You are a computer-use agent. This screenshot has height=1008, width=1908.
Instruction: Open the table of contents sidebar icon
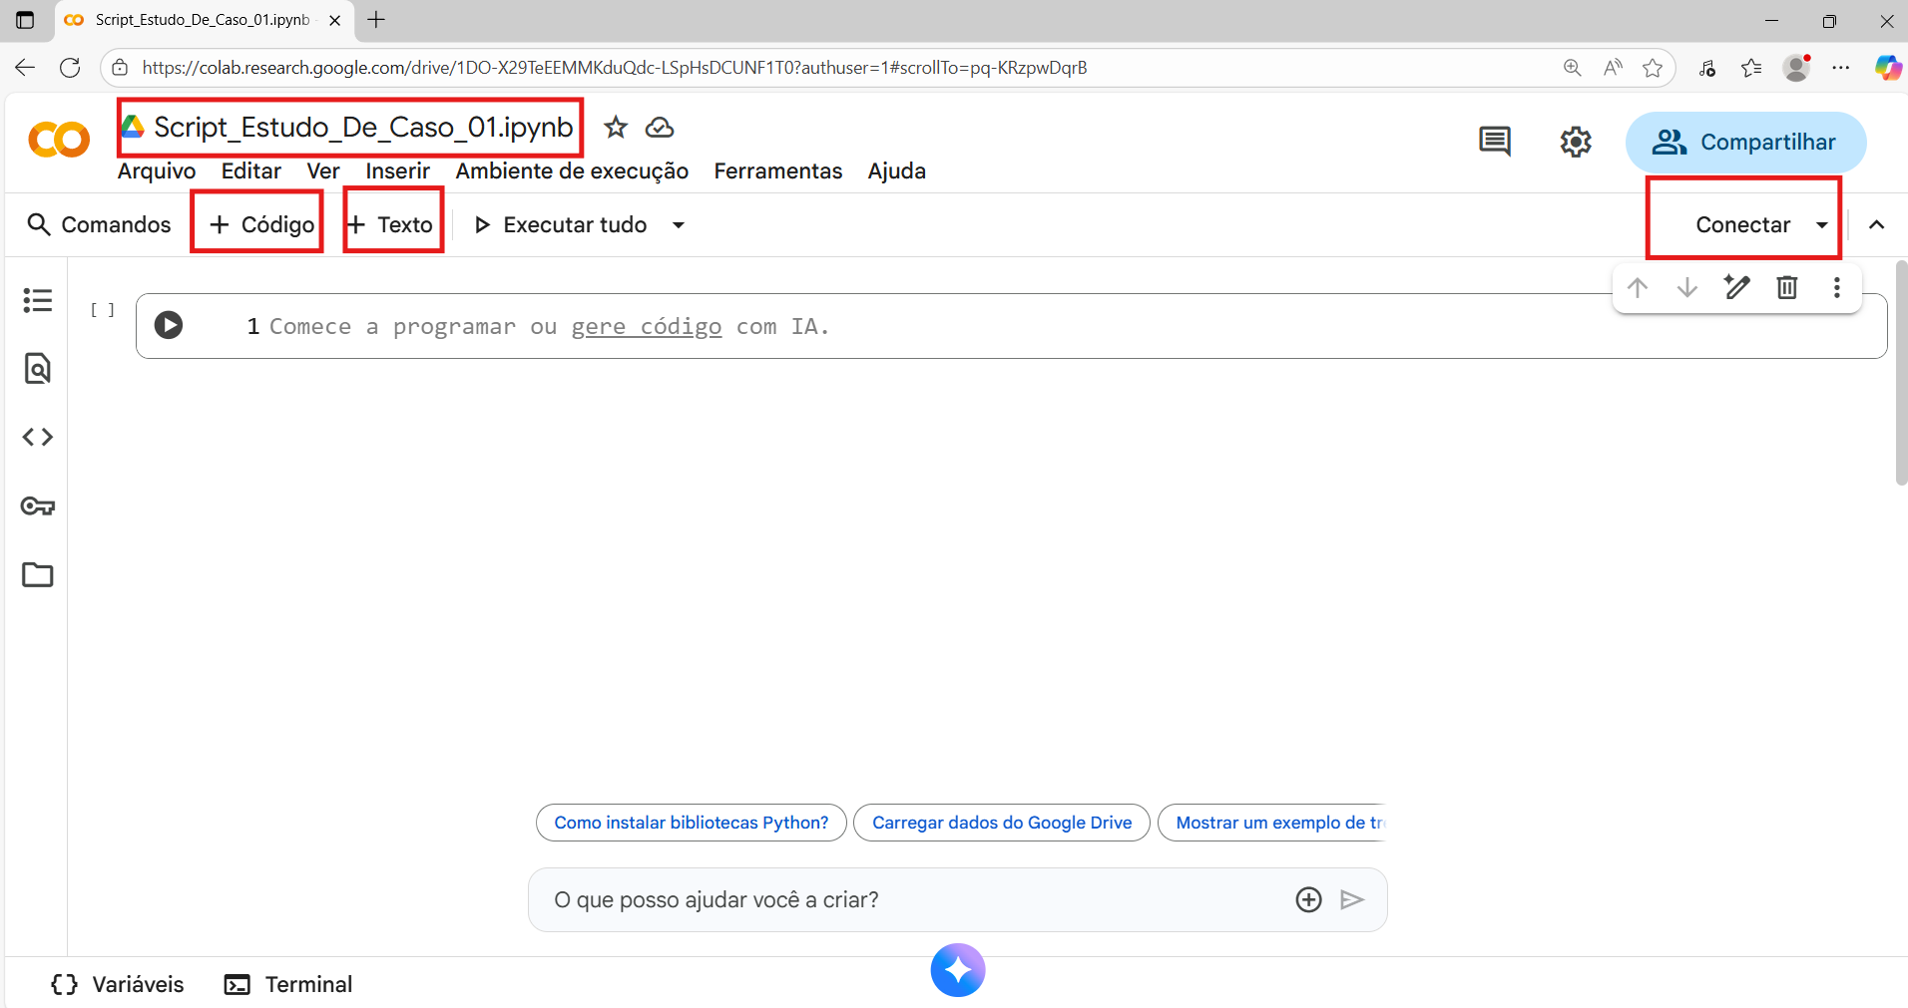37,300
